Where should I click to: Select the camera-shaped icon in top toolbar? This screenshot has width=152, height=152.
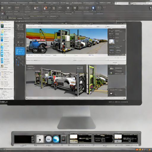(x=68, y=8)
